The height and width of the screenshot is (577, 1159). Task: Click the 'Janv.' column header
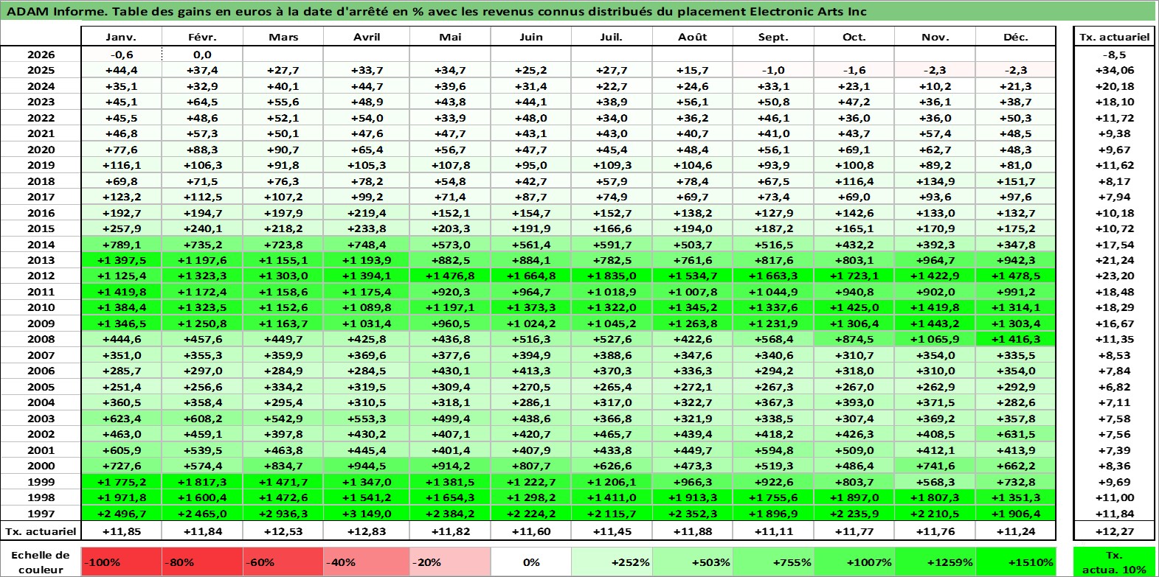(x=121, y=37)
